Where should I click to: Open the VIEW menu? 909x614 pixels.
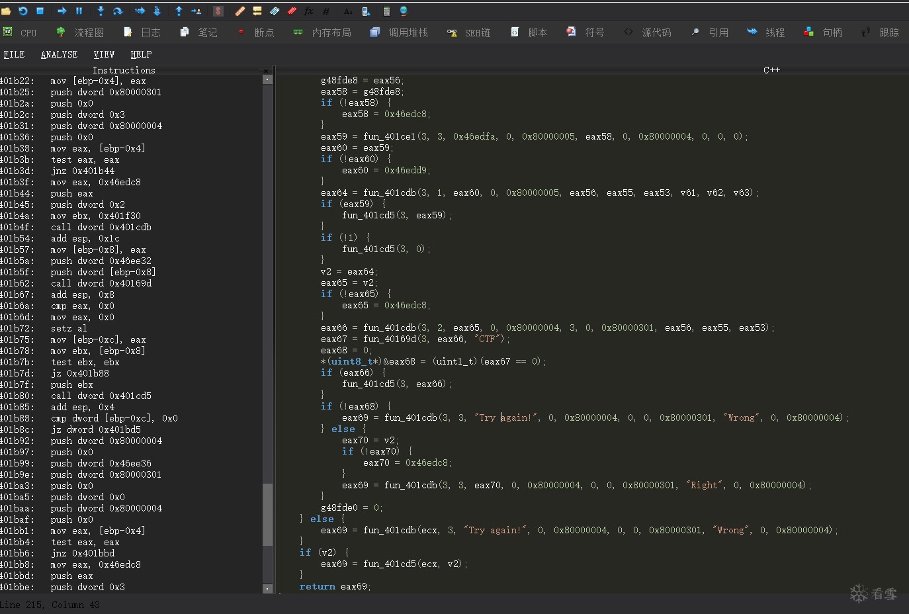pos(104,54)
